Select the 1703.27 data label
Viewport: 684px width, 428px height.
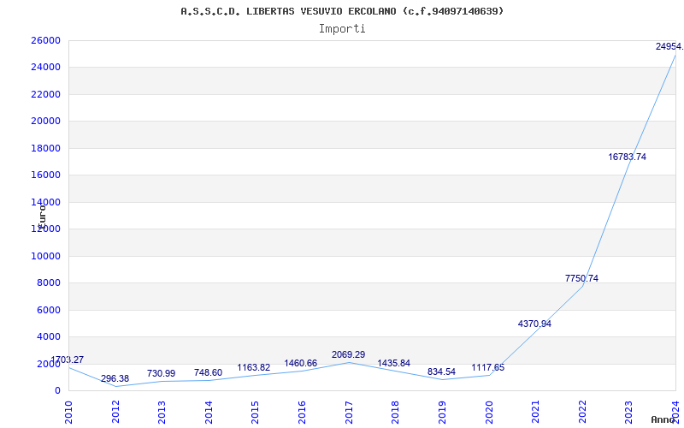[x=68, y=360]
